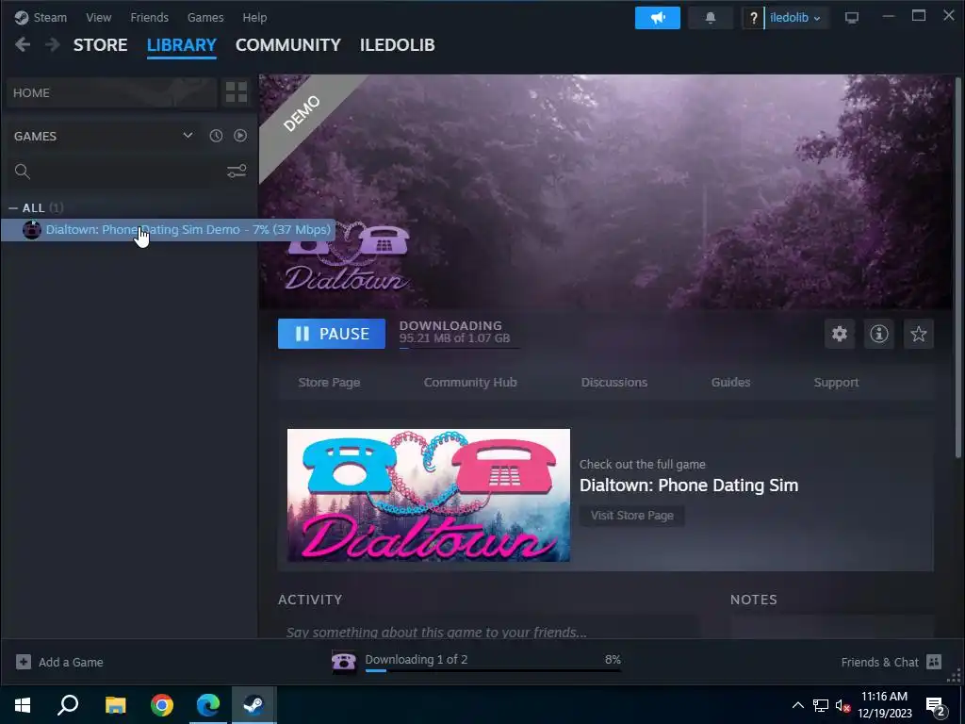This screenshot has width=965, height=724.
Task: Open Google Chrome from taskbar
Action: [x=162, y=704]
